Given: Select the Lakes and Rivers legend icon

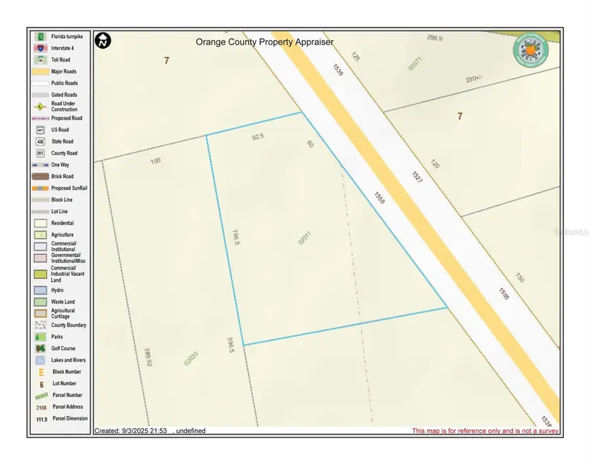Looking at the screenshot, I should click(x=41, y=360).
